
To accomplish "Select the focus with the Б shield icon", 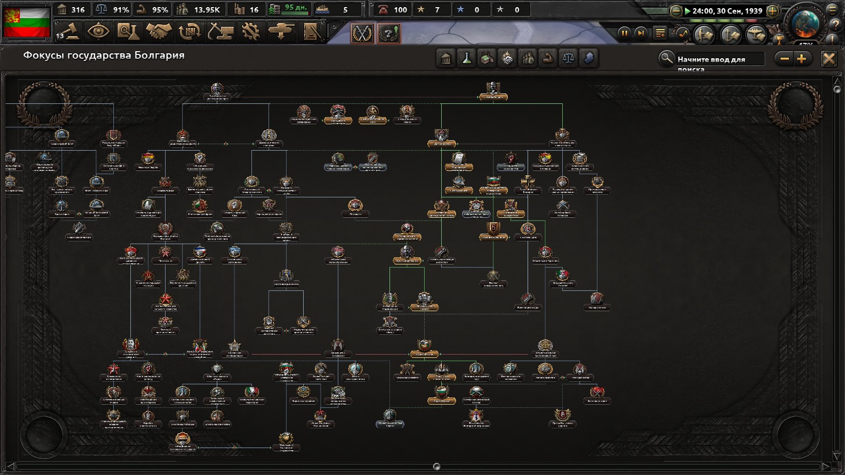I will pos(493,231).
